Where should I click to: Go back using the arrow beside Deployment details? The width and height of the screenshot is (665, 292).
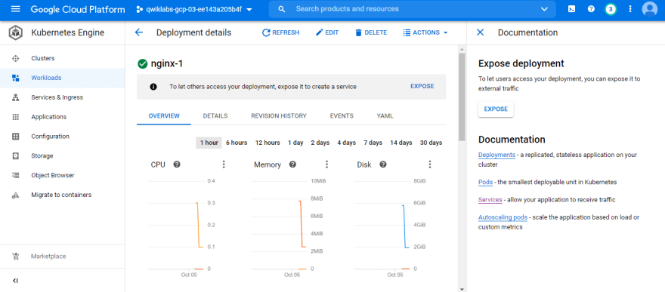coord(139,32)
